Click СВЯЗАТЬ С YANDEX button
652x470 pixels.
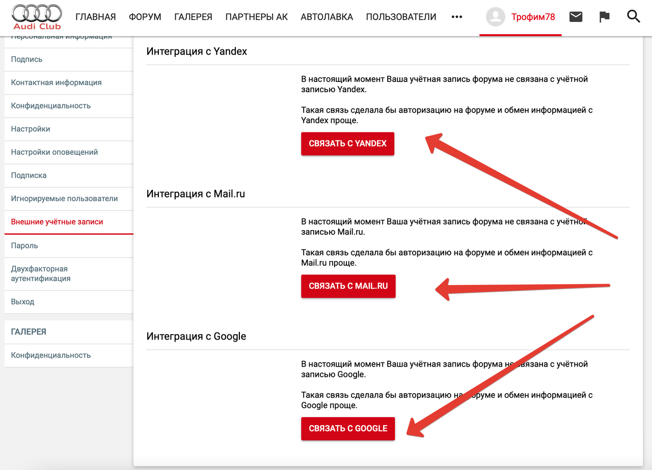348,144
